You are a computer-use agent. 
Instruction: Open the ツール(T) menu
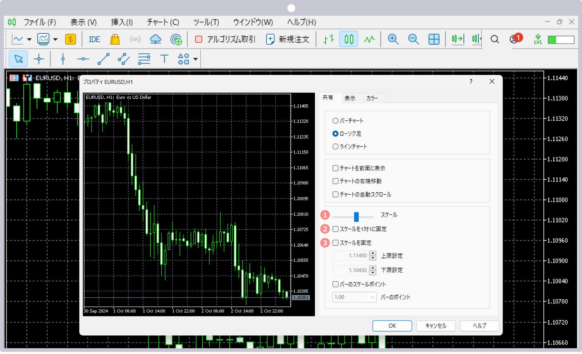[206, 22]
